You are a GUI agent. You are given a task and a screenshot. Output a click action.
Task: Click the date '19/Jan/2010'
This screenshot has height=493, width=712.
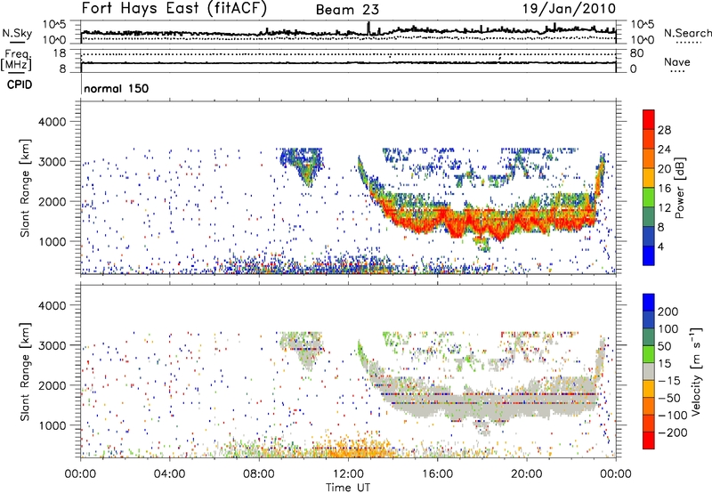[x=570, y=9]
